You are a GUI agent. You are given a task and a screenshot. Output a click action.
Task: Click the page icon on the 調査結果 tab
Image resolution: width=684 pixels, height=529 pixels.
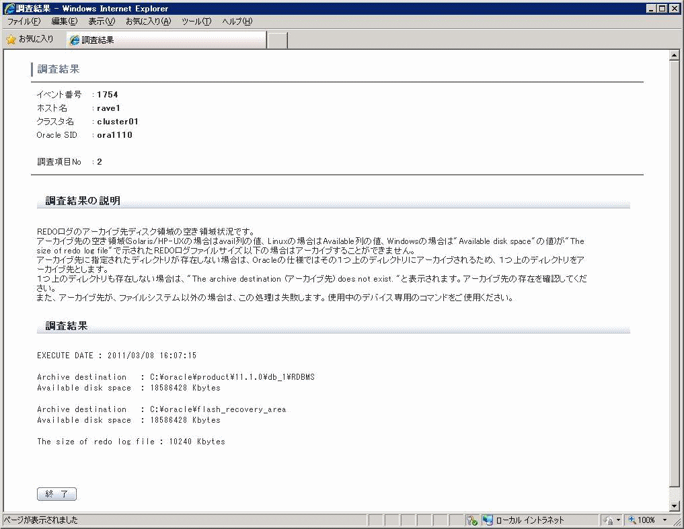click(x=75, y=40)
